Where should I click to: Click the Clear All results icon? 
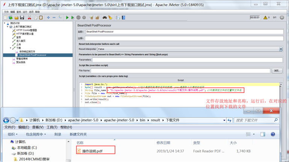click(x=97, y=18)
